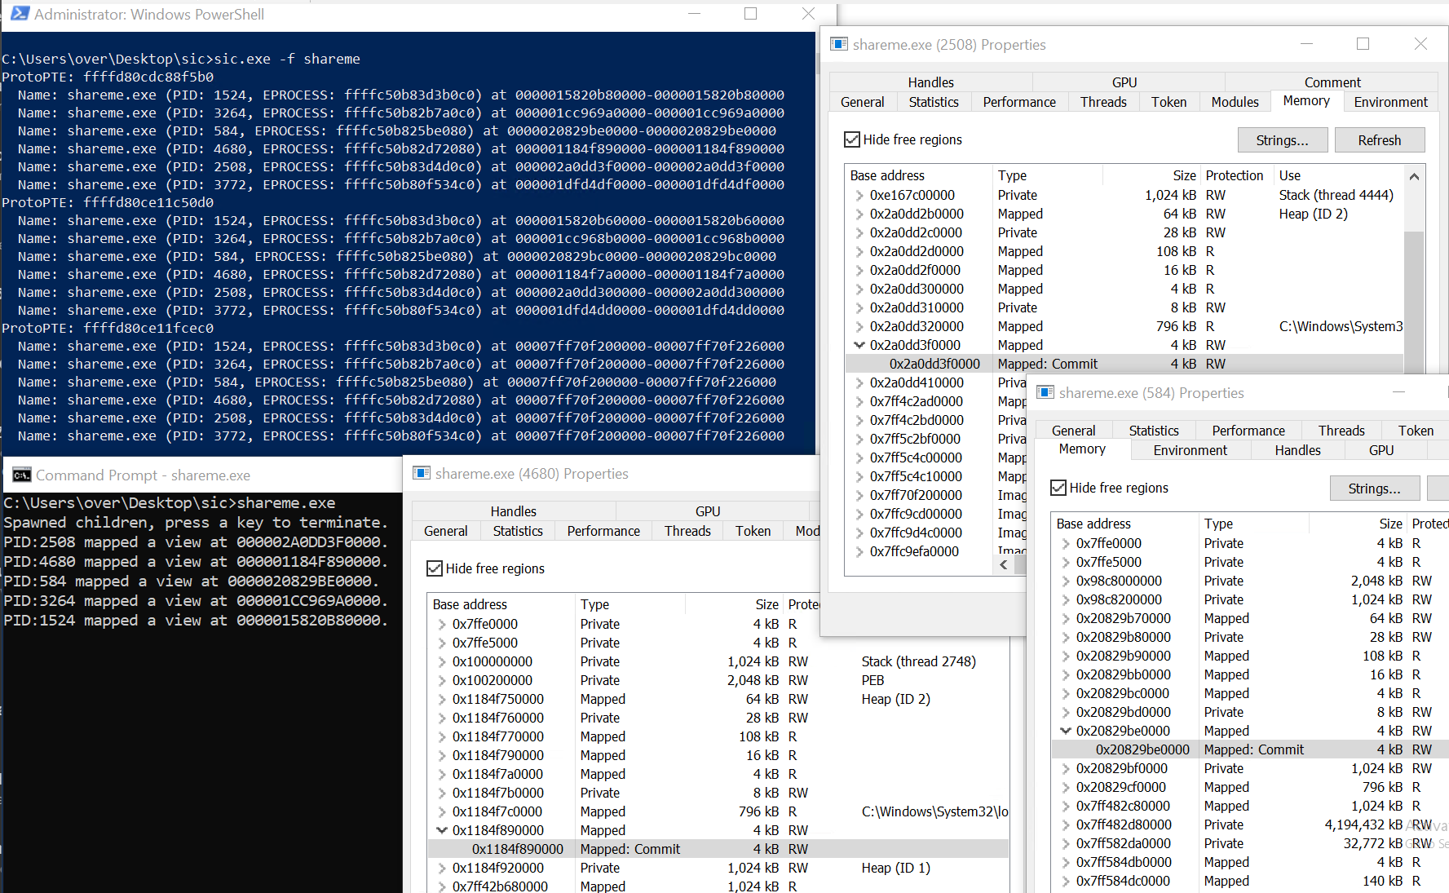
Task: Click the shareme.exe (584) Properties window icon
Action: point(1045,392)
